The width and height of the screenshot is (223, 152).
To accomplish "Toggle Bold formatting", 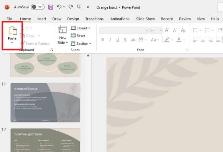I will click(x=102, y=40).
